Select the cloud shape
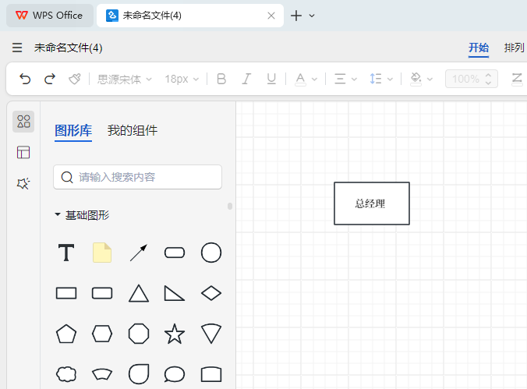527x389 pixels. click(66, 374)
